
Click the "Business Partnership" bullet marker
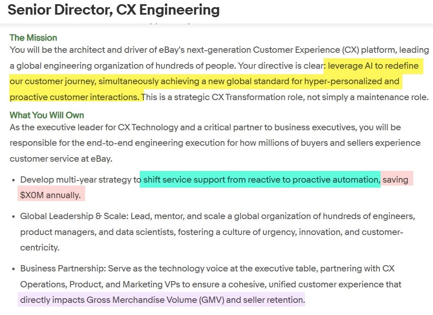[x=13, y=269]
